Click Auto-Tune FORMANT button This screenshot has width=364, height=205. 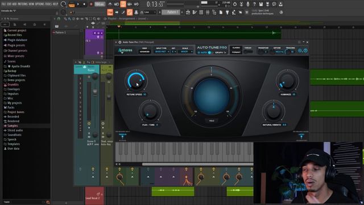coord(236,52)
